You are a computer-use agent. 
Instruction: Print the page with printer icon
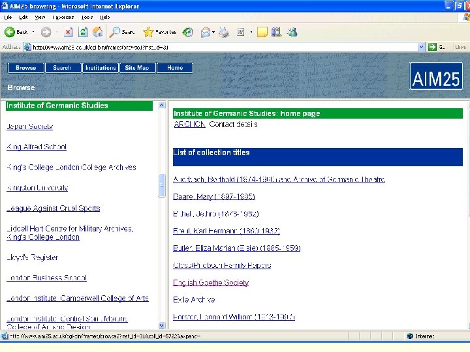click(224, 32)
